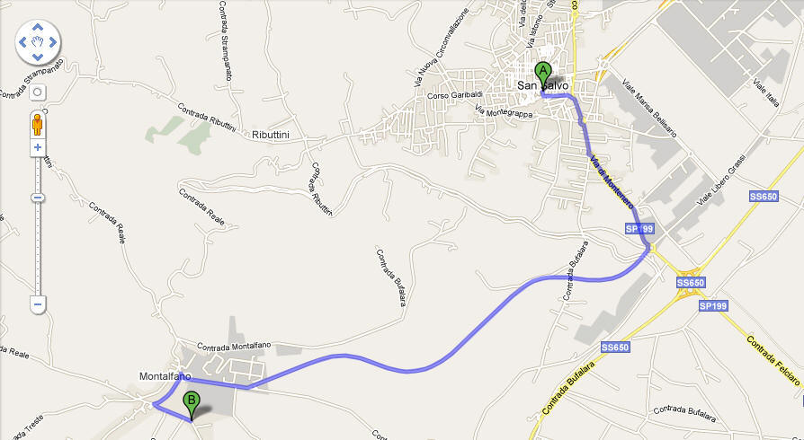This screenshot has height=440, width=804.
Task: Zoom out with the minus button
Action: 38,304
